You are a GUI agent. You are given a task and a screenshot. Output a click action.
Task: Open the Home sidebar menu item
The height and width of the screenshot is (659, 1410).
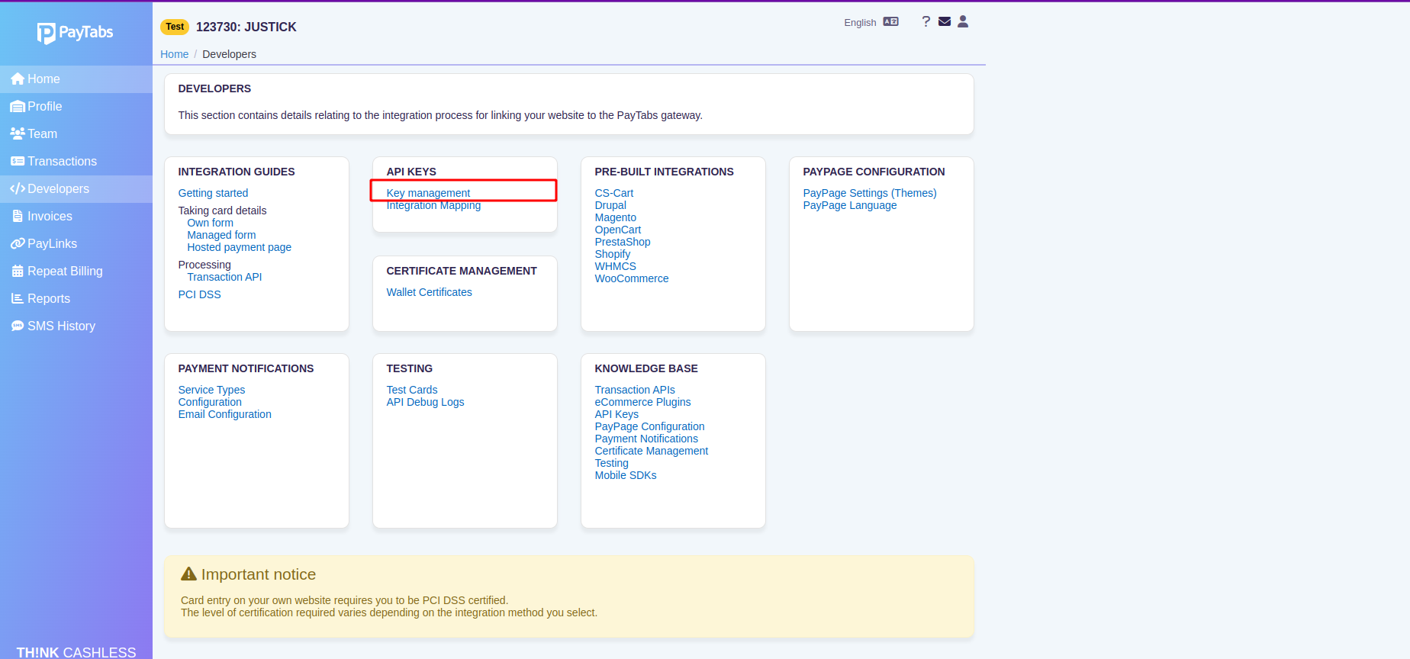pos(76,79)
